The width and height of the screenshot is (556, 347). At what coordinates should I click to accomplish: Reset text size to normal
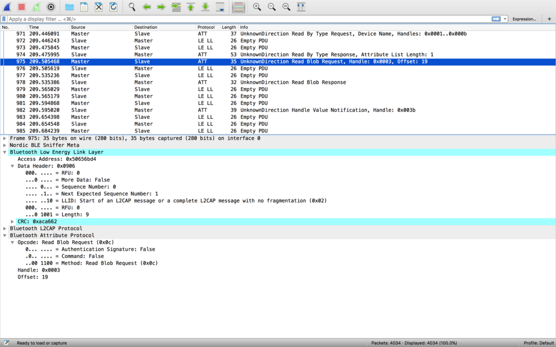click(x=287, y=7)
